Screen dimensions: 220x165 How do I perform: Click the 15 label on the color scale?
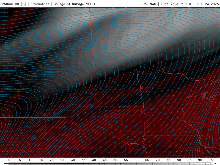coord(41,160)
